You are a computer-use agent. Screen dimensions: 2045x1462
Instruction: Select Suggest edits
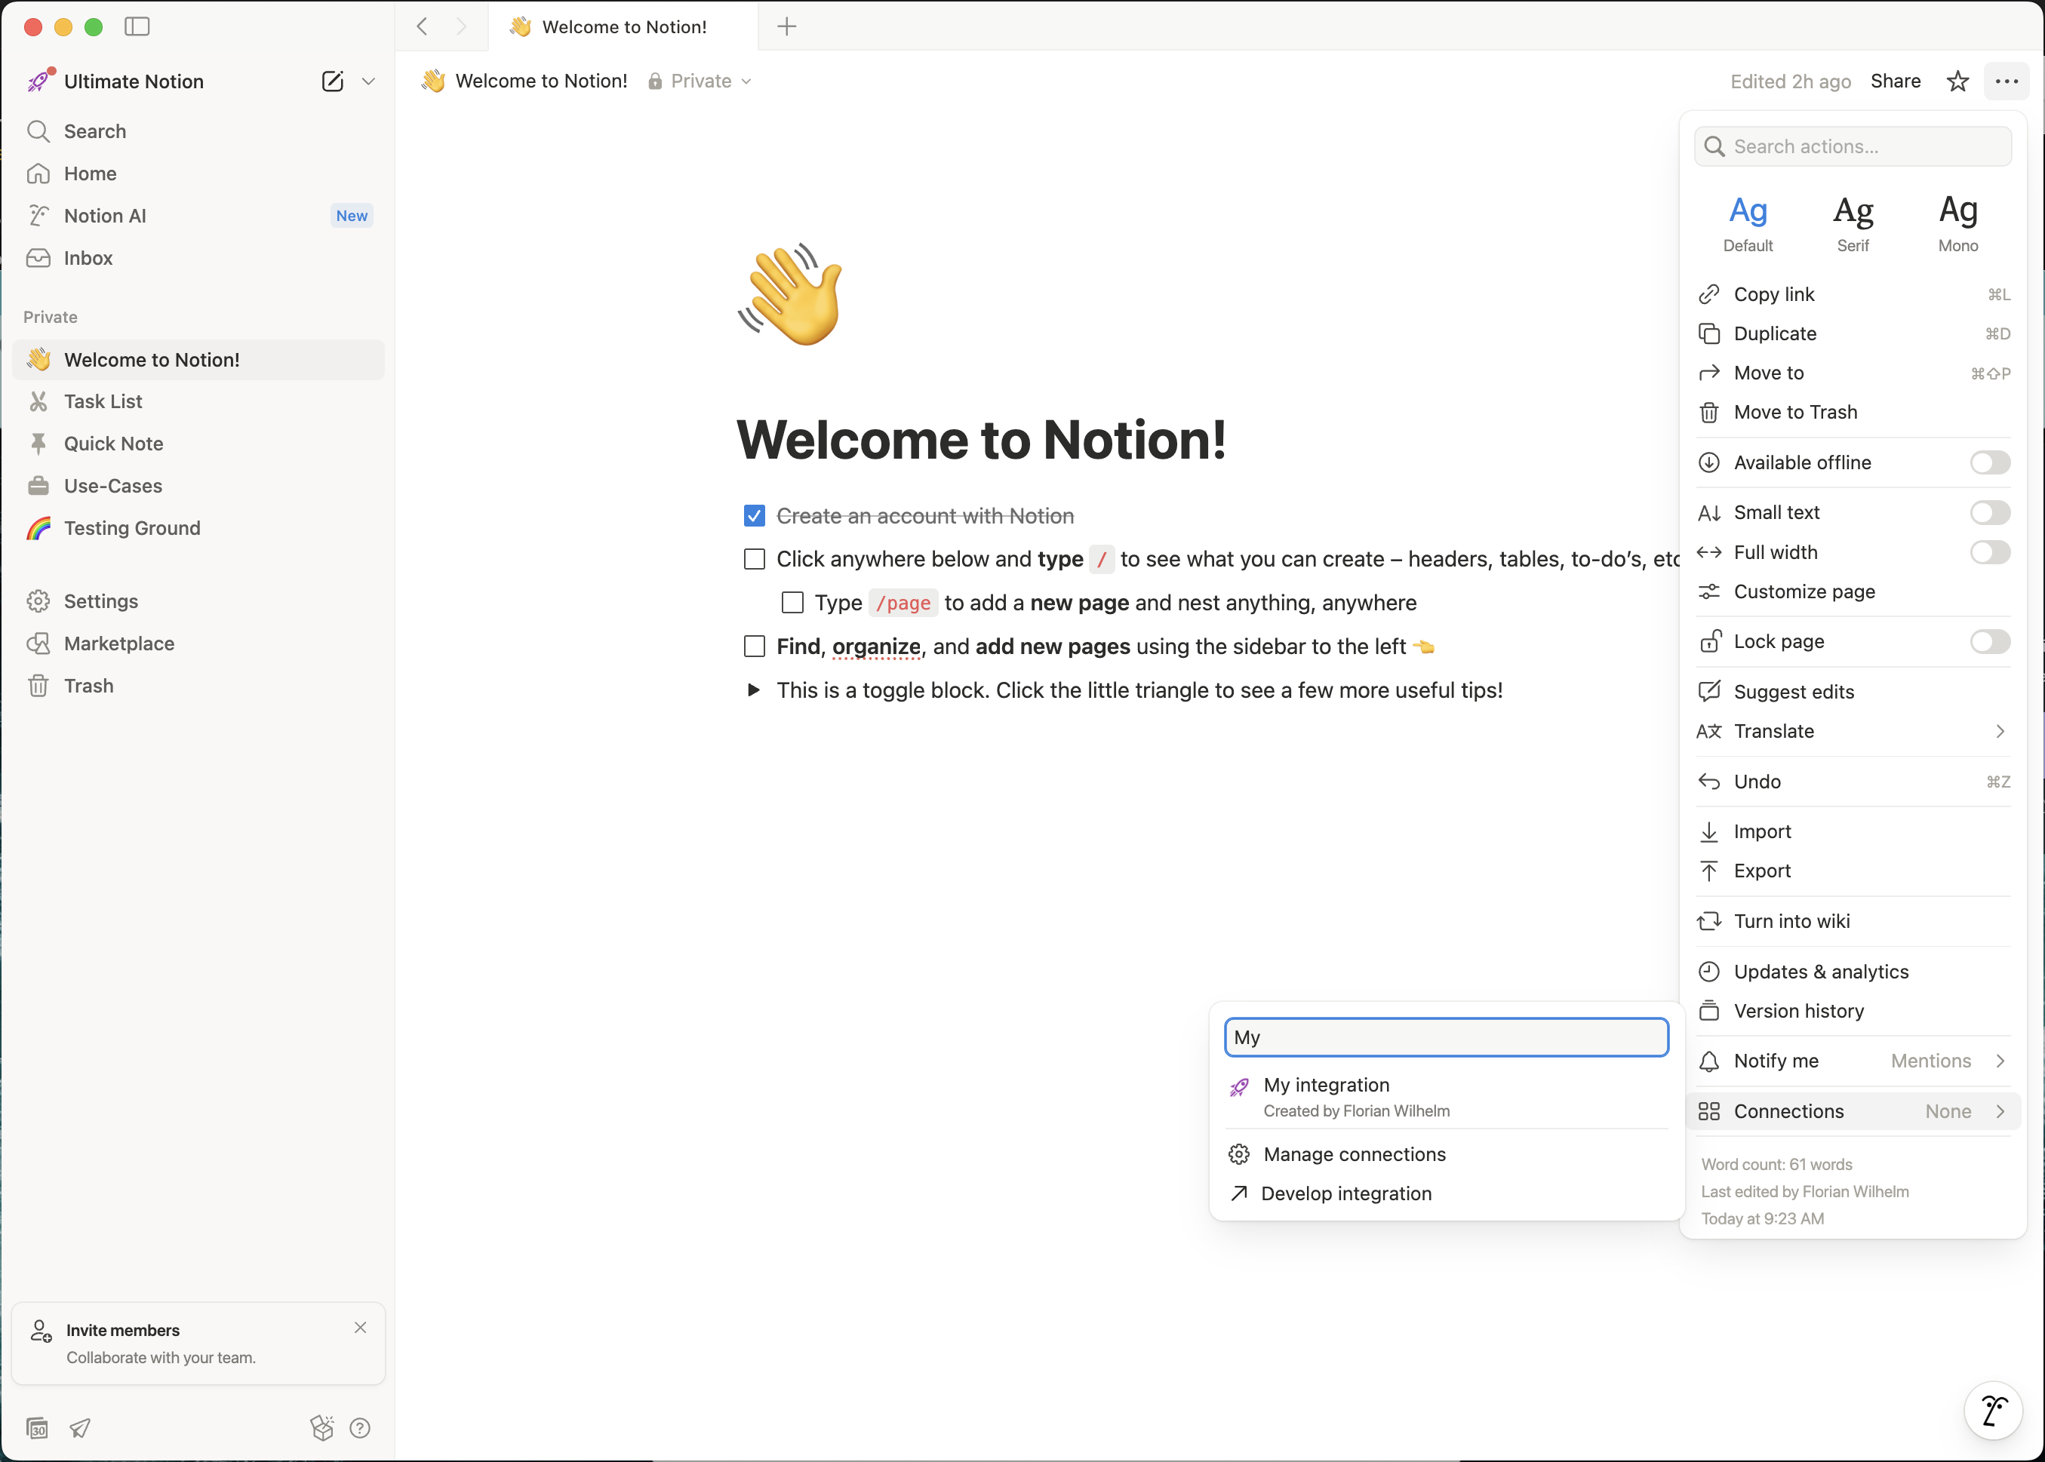1853,693
